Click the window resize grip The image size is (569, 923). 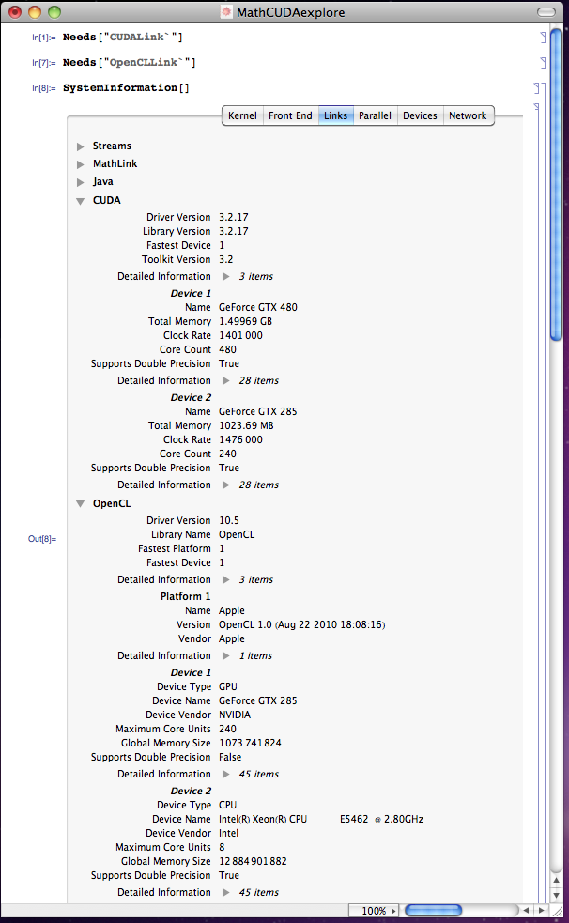557,911
